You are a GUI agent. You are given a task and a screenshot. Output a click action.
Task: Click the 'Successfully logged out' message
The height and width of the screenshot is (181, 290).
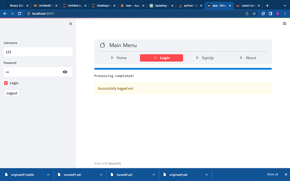pos(183,88)
